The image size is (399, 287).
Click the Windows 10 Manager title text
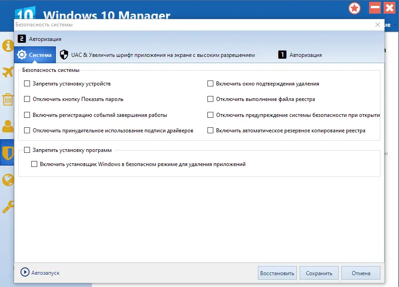(107, 15)
